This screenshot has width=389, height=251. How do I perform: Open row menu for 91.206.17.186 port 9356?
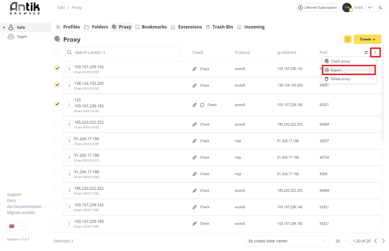pyautogui.click(x=69, y=174)
